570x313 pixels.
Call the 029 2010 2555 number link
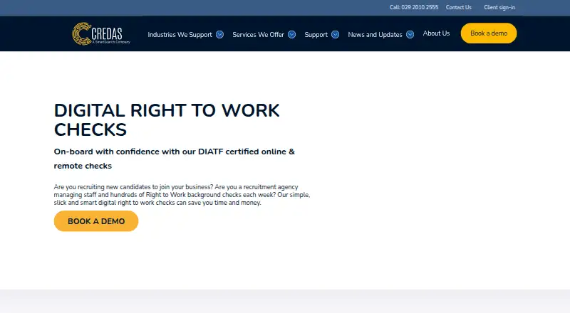click(x=414, y=7)
